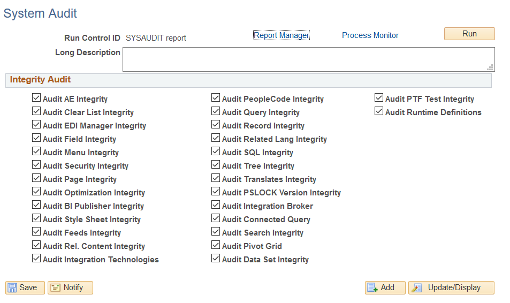The width and height of the screenshot is (510, 303).
Task: Toggle Audit PeopleCode Integrity checkbox
Action: click(216, 98)
